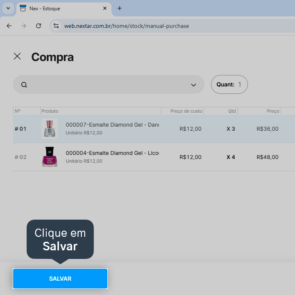
Task: View site information icon in address bar
Action: point(56,26)
